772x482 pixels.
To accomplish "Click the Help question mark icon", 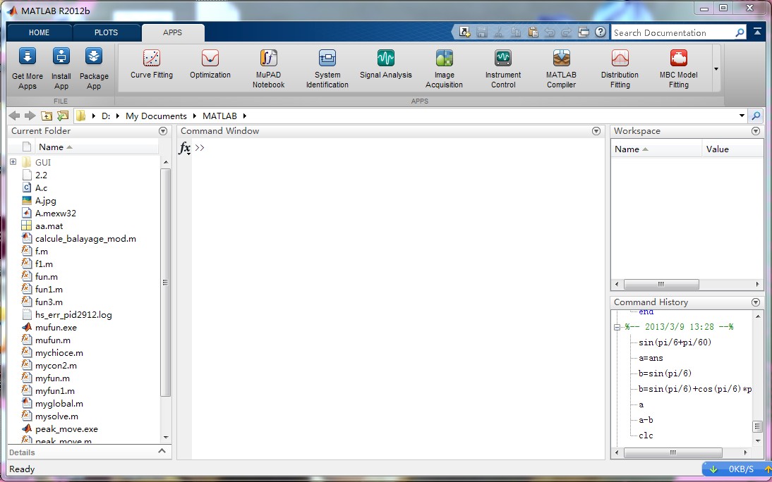I will [x=601, y=32].
